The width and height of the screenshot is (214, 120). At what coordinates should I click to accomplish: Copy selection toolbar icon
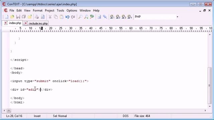[x=56, y=17]
